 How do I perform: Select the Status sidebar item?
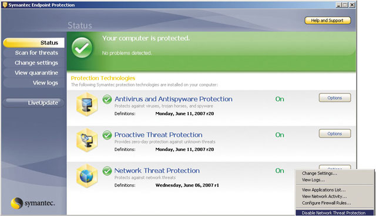(34, 43)
